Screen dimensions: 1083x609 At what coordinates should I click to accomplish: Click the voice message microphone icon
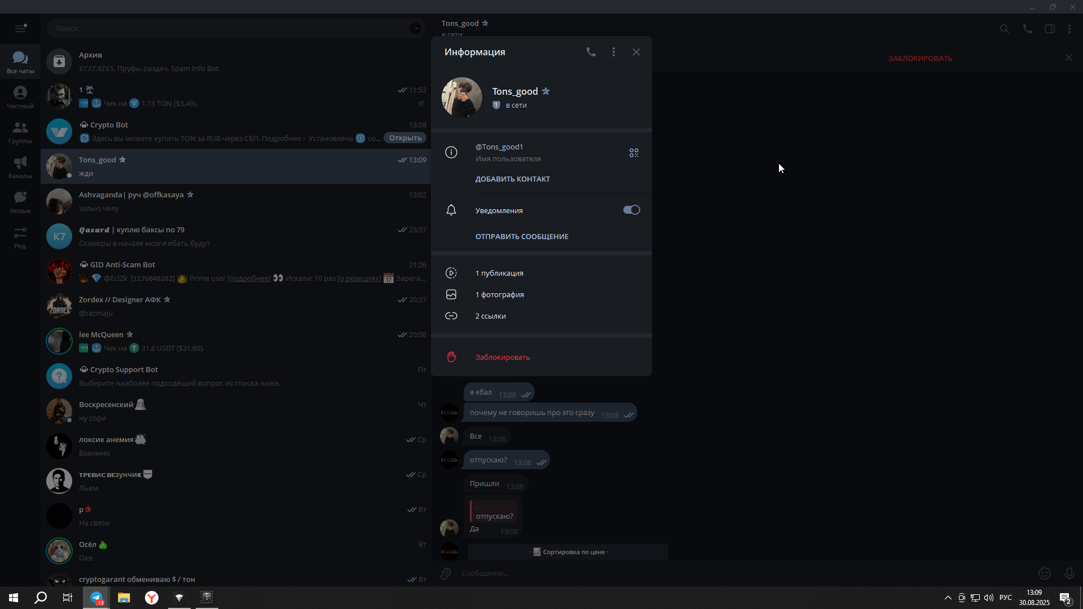pos(1069,573)
